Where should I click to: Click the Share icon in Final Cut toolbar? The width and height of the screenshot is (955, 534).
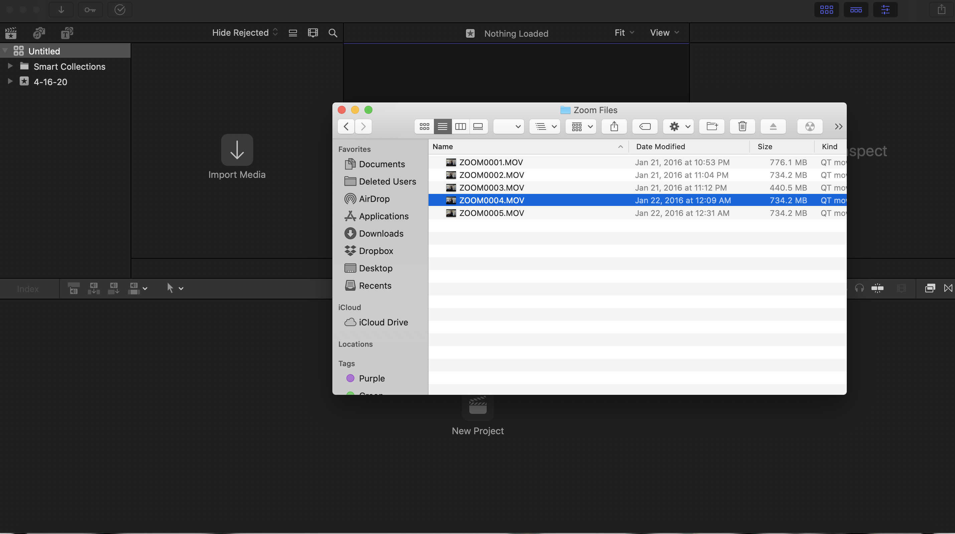941,10
